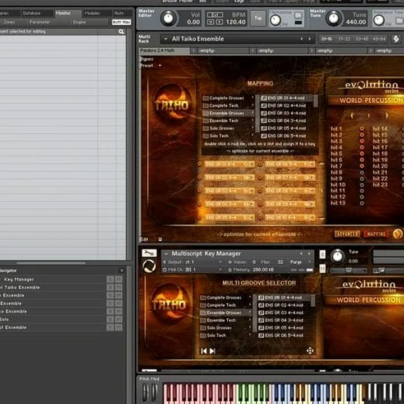Click the solo icon right of the Key Manager header
The image size is (404, 404).
tap(322, 254)
